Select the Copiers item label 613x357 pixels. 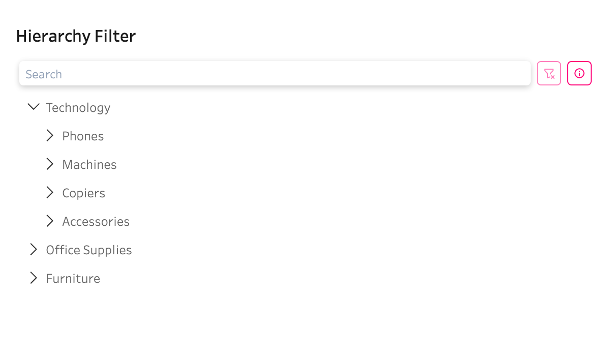[x=83, y=193]
